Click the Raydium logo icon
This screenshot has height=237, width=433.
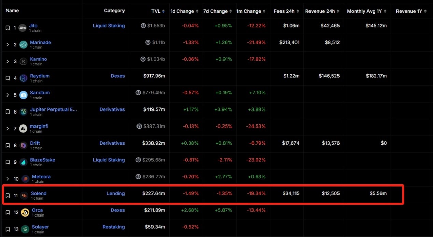coord(23,78)
